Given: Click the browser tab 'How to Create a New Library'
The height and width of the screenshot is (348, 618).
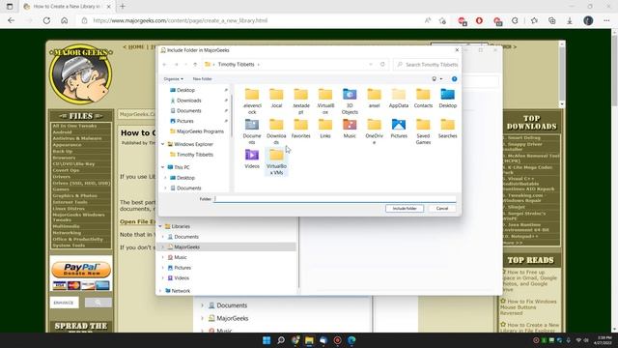Looking at the screenshot, I should [67, 7].
